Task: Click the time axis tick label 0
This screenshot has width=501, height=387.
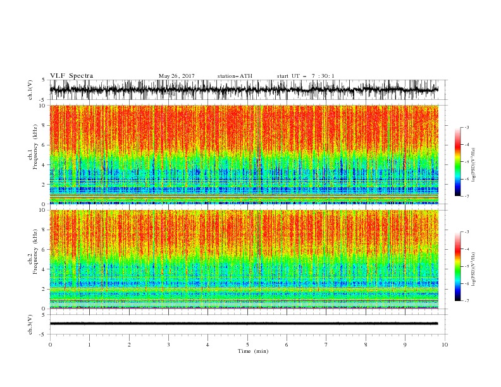Action: click(50, 345)
